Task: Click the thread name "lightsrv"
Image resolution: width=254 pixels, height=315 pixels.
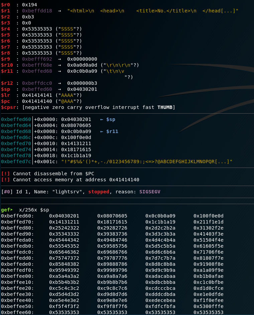Action: 67,192
